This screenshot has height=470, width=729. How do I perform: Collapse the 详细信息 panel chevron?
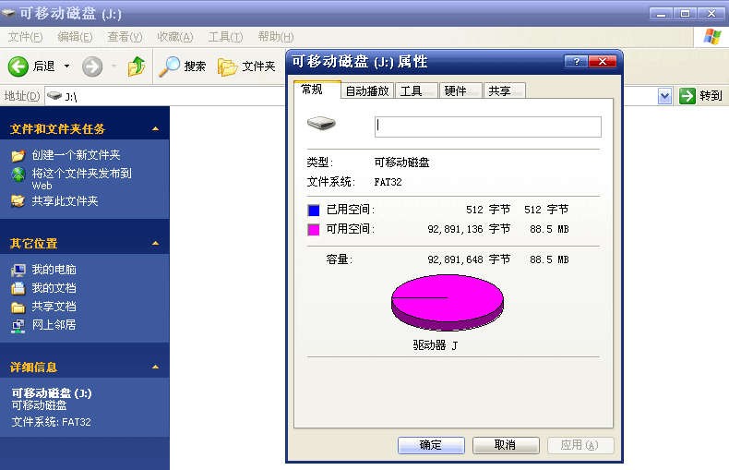point(156,368)
